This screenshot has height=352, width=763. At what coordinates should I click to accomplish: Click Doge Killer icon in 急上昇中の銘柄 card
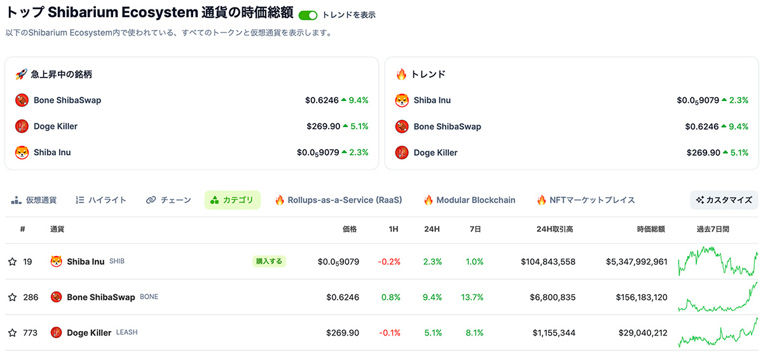pyautogui.click(x=22, y=126)
